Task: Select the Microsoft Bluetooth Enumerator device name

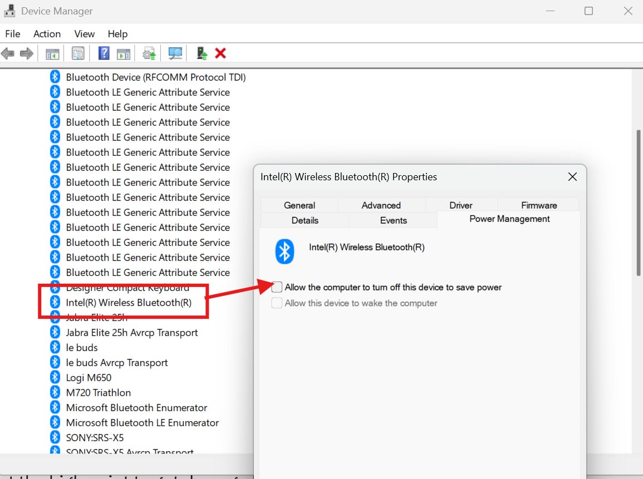Action: point(136,408)
